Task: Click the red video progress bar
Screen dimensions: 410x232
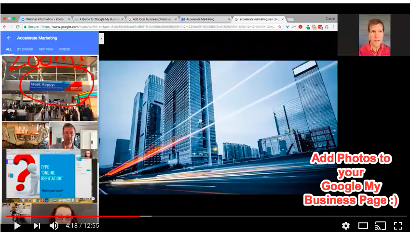Action: [72, 217]
